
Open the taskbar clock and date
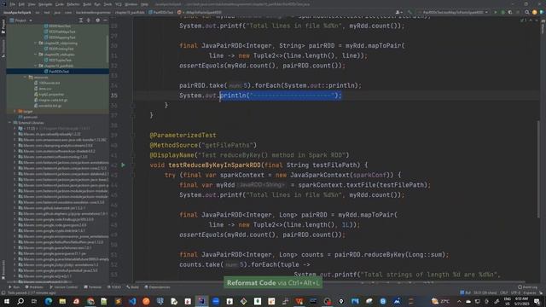(x=521, y=301)
